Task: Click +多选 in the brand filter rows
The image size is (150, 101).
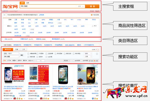Action: click(x=59, y=23)
